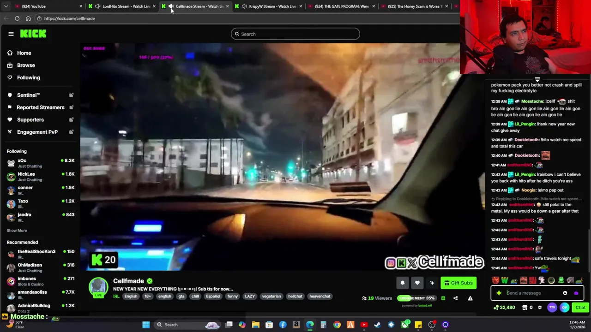
Task: Insert the green W quick emote
Action: 505,280
